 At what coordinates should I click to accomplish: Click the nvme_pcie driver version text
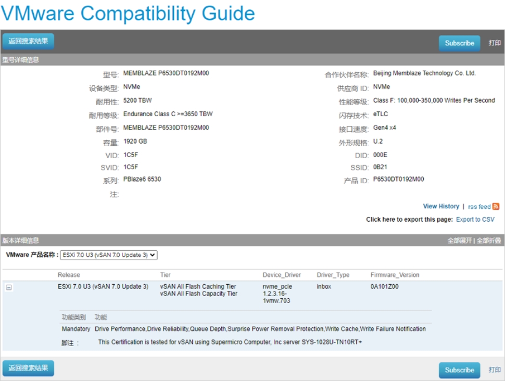coord(277,294)
